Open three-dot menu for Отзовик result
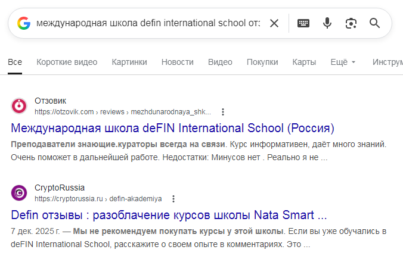403x256 pixels. pos(222,112)
